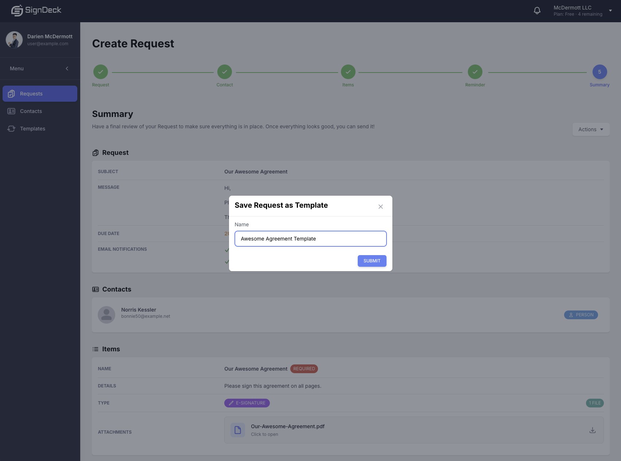Open Templates in the sidebar
This screenshot has height=461, width=621.
[x=40, y=129]
